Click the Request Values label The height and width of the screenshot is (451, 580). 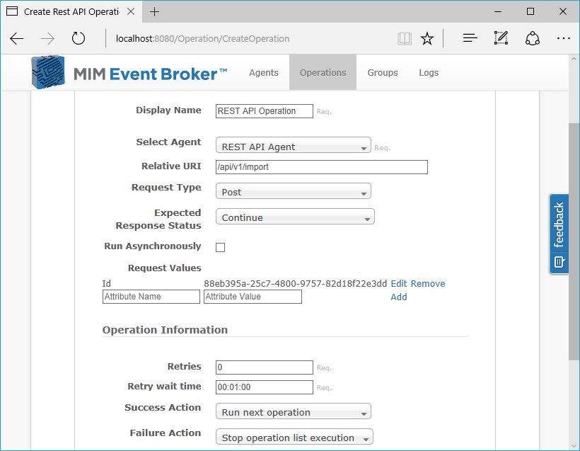(165, 268)
